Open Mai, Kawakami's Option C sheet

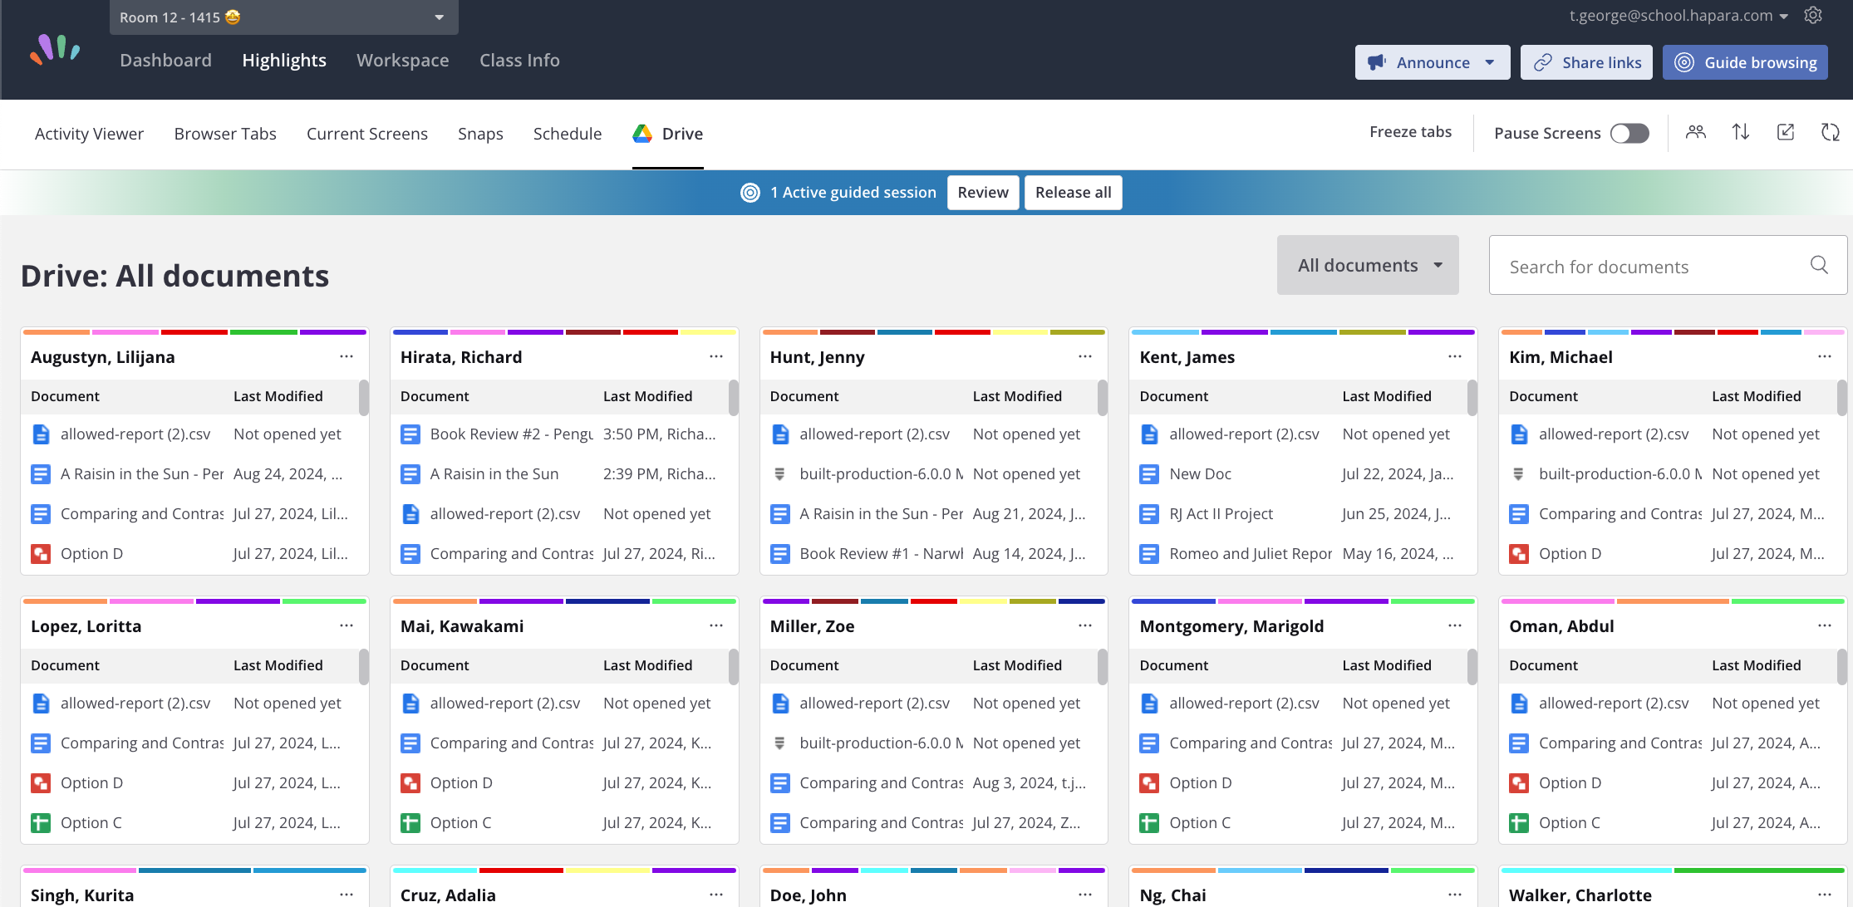tap(460, 823)
